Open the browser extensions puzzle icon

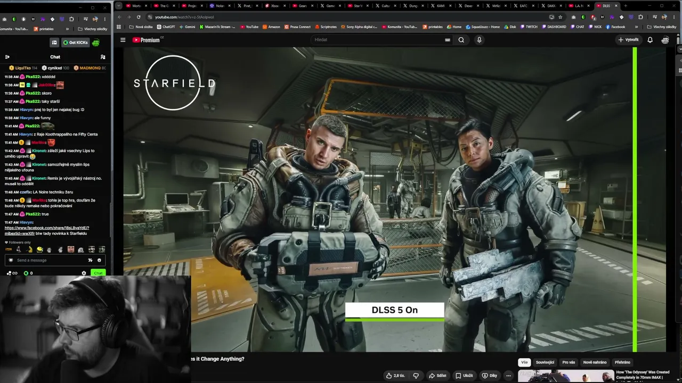pyautogui.click(x=640, y=17)
